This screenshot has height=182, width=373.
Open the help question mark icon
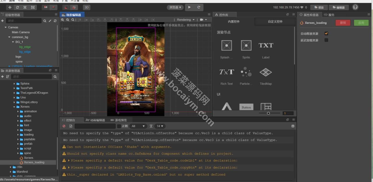tap(355, 7)
